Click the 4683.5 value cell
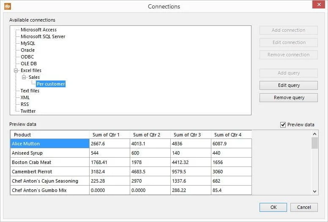The width and height of the screenshot is (328, 222). coord(150,172)
